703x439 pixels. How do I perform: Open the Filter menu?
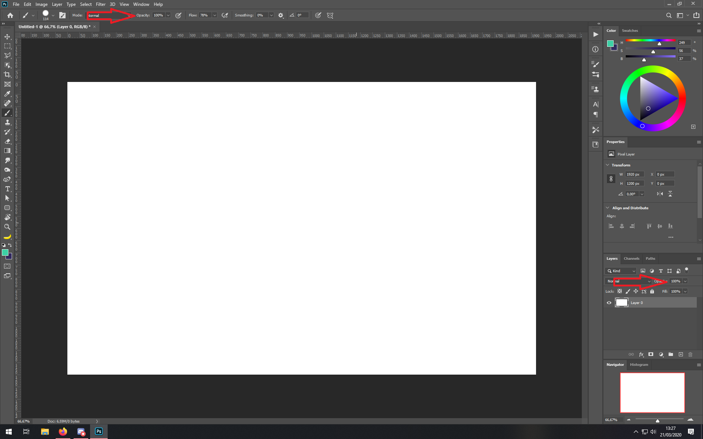(100, 4)
